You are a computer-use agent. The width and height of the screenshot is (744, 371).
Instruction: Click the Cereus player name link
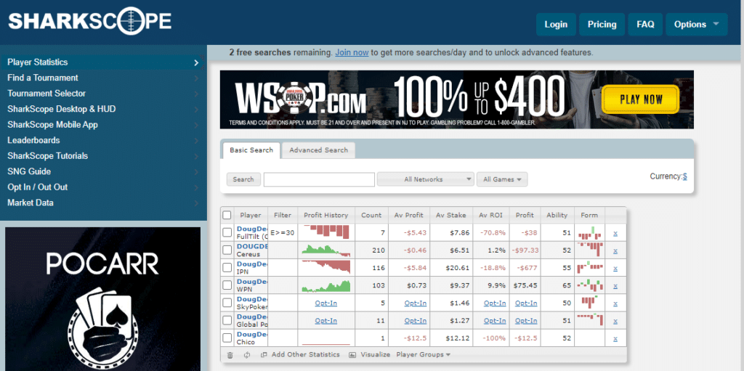coord(252,246)
